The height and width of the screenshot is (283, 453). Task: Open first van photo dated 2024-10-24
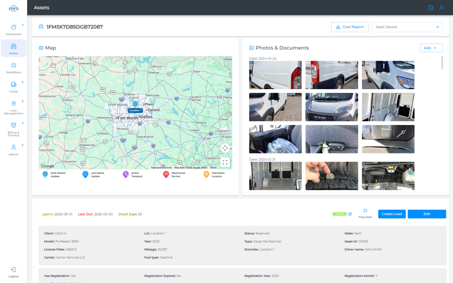[275, 75]
